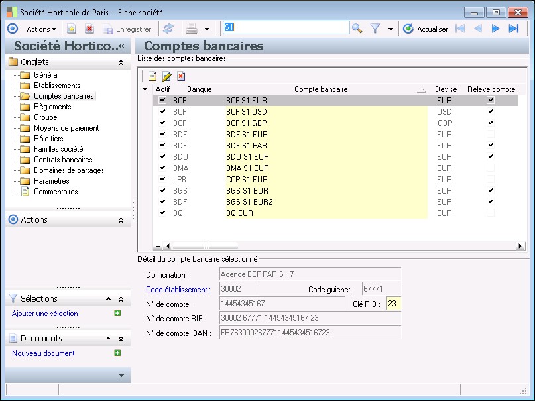Click the filter funnel icon
Viewport: 535px width, 401px height.
pyautogui.click(x=375, y=29)
